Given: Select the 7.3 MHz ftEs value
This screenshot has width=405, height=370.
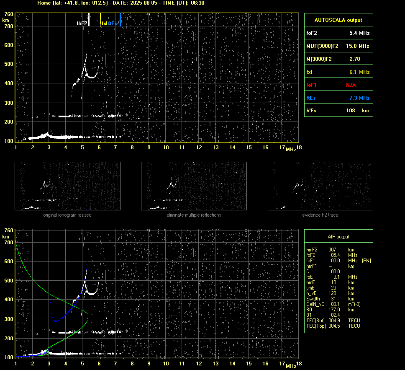Looking at the screenshot, I should (359, 98).
